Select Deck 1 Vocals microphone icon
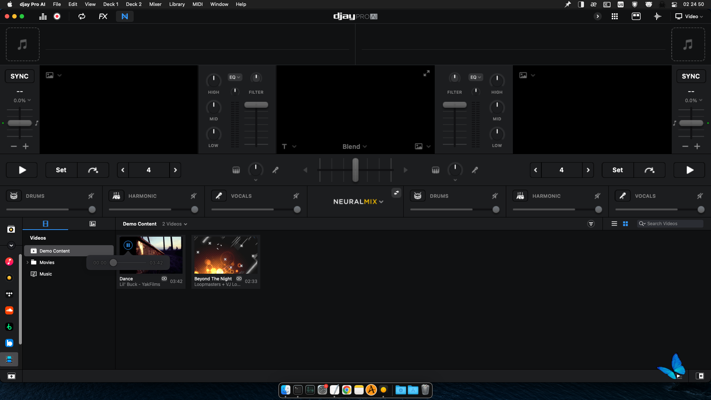This screenshot has width=711, height=400. point(219,196)
